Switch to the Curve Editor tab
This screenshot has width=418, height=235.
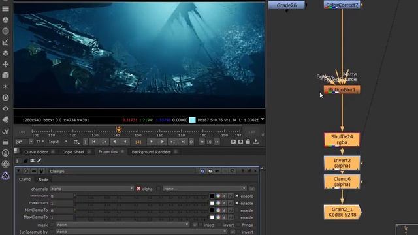tap(36, 152)
